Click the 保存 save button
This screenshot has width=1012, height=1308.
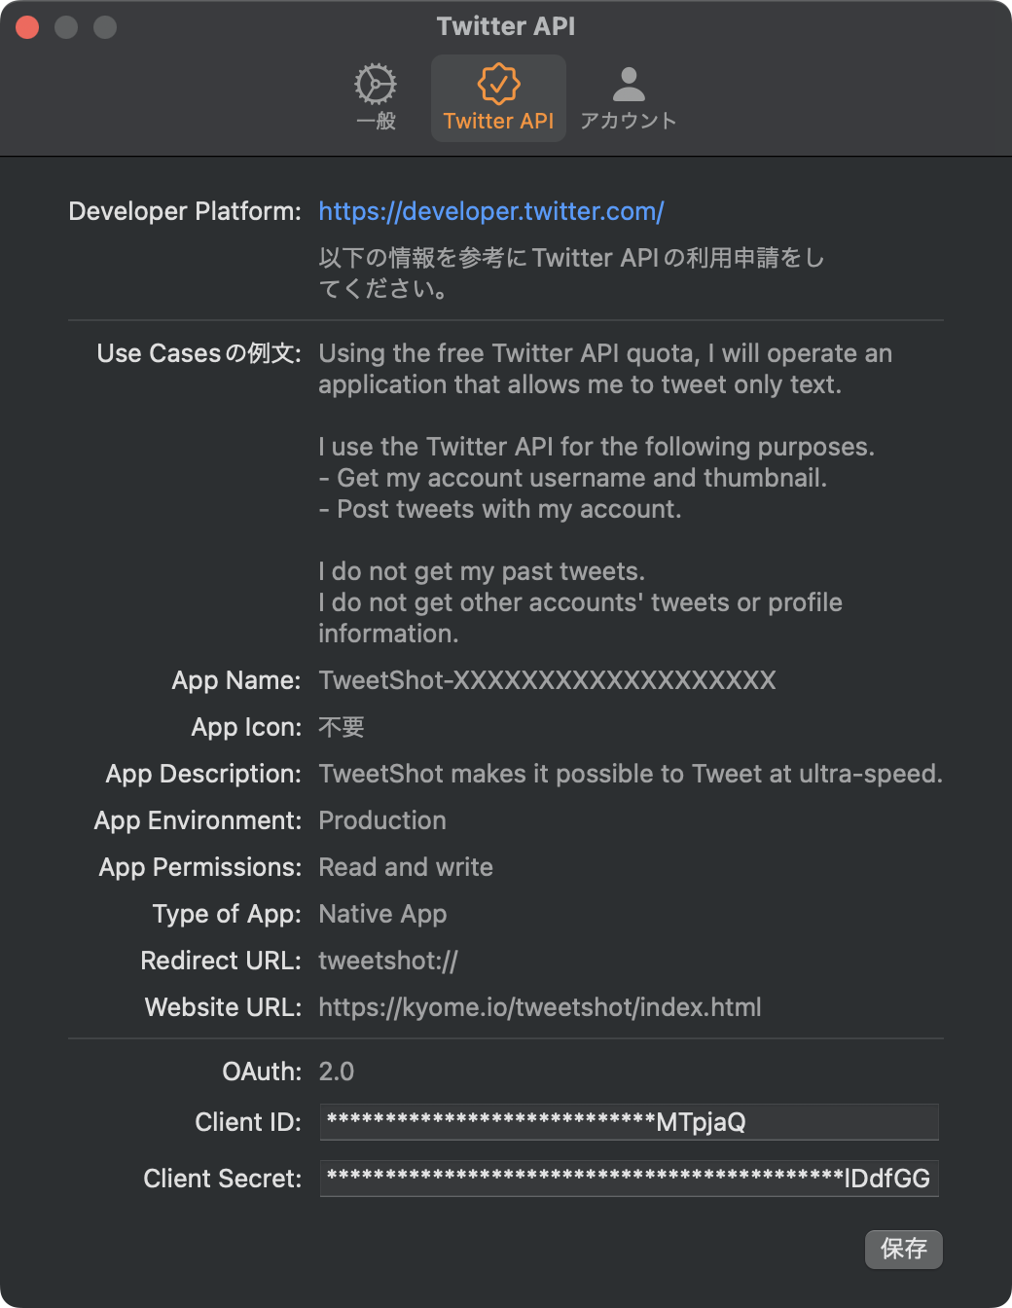pyautogui.click(x=904, y=1249)
